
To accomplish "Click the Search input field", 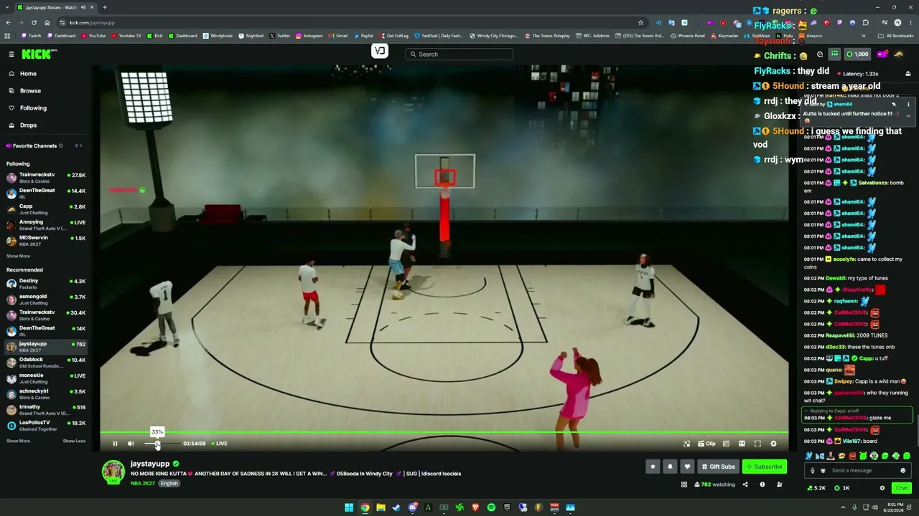I will pos(459,54).
